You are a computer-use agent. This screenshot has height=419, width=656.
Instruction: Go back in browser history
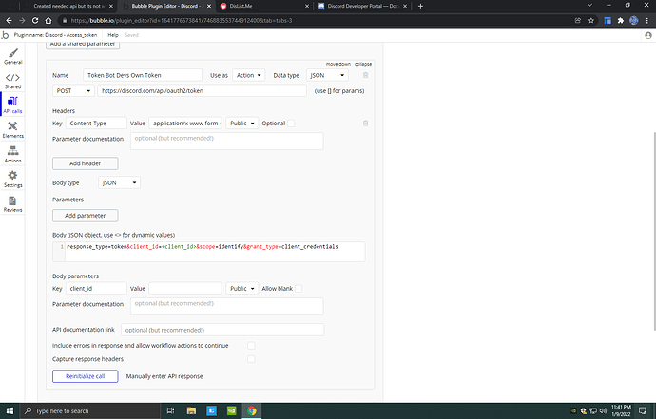pyautogui.click(x=9, y=21)
